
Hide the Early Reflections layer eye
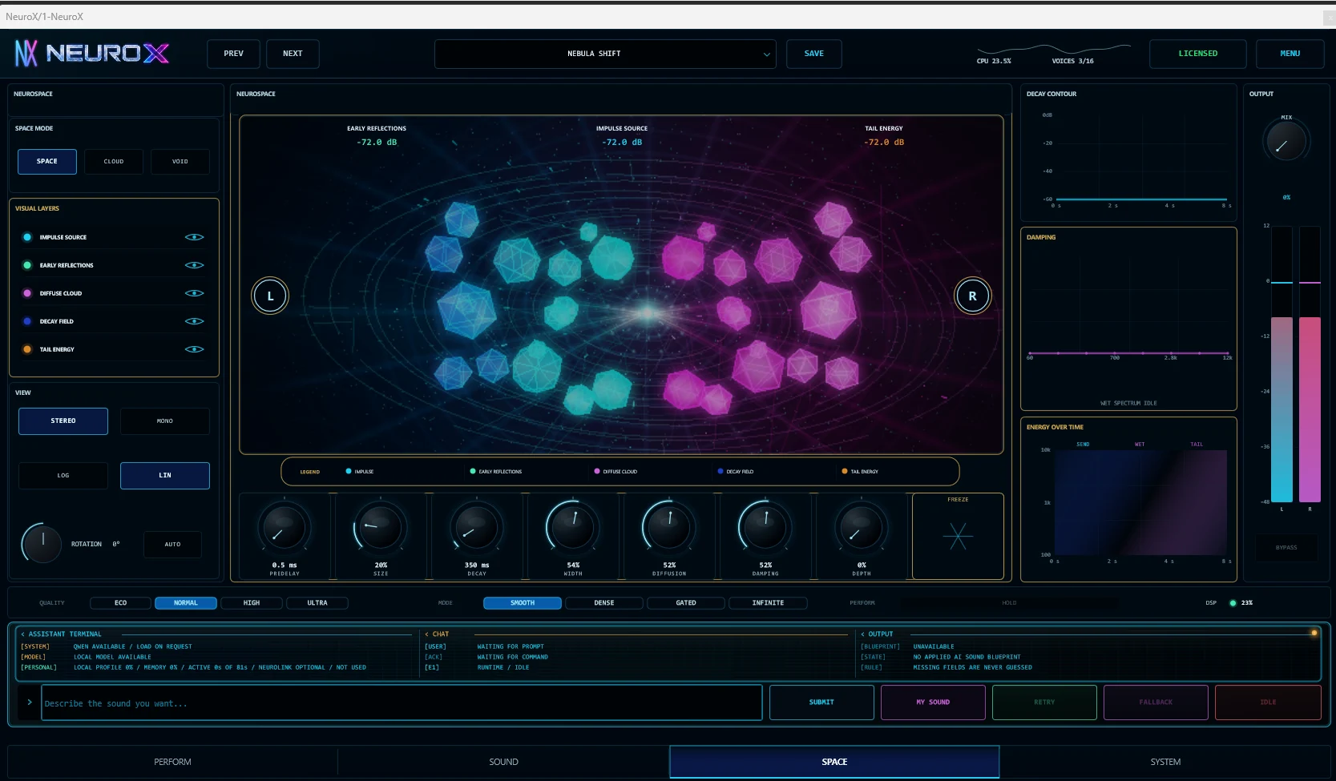point(194,265)
